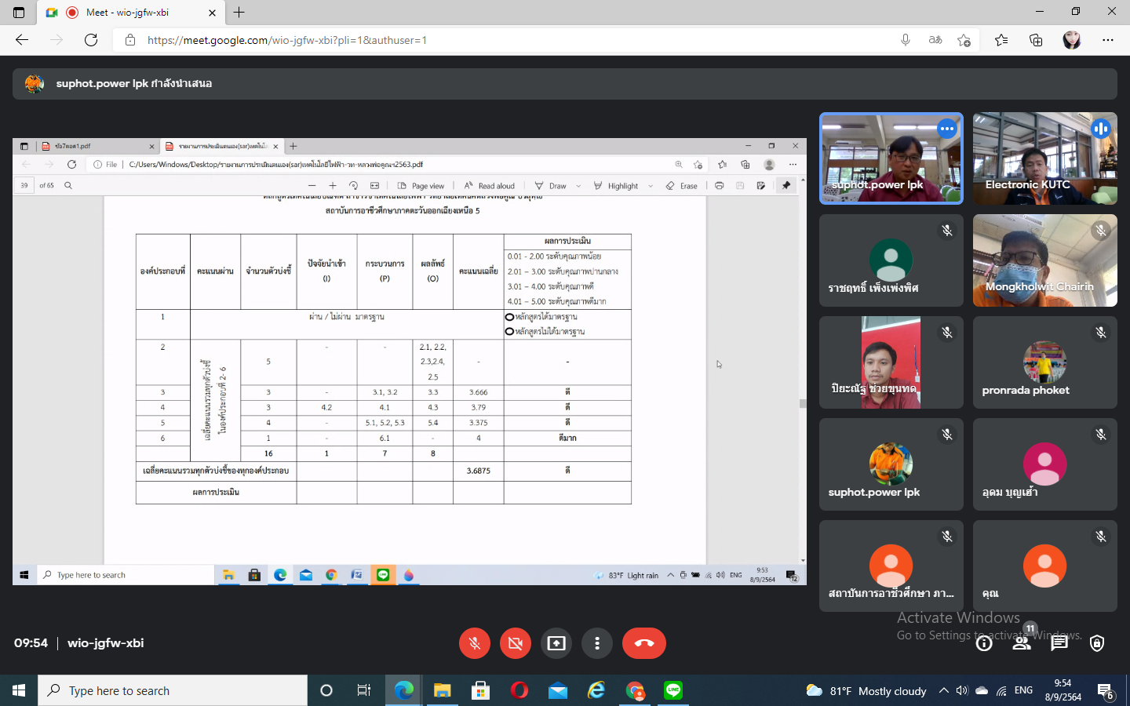1130x706 pixels.
Task: Select the Electronic KUTC participant tile
Action: tap(1044, 158)
